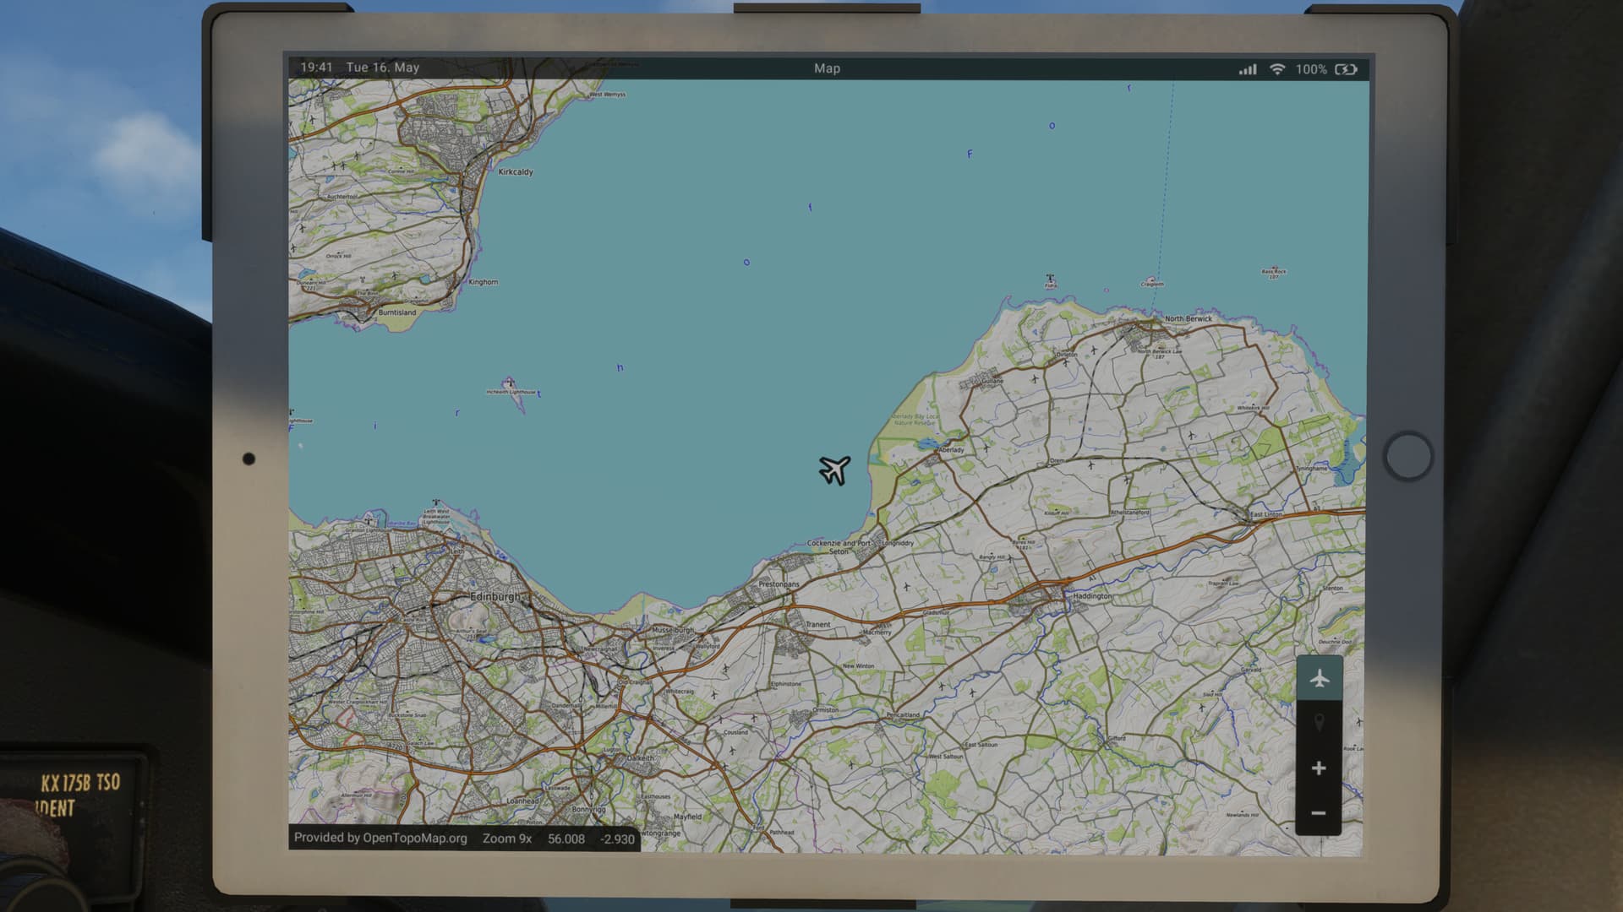Screen dimensions: 1623x912
Task: Click the -2.930 longitude readout
Action: [x=617, y=839]
